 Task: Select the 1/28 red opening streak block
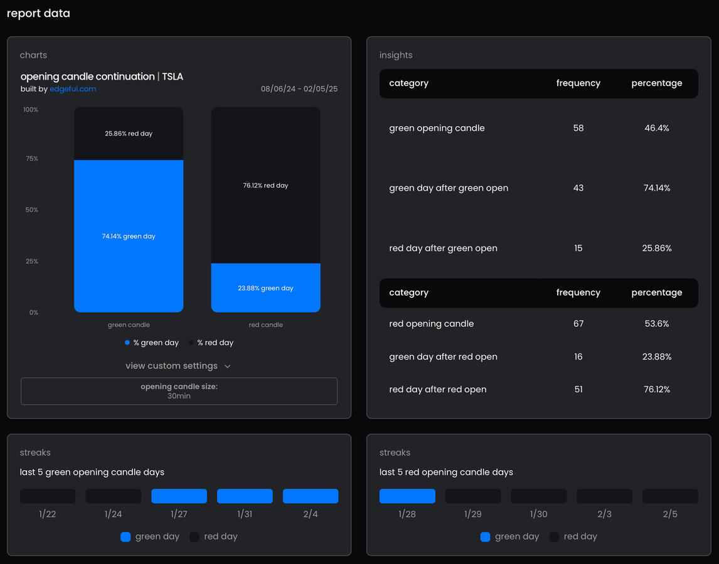pyautogui.click(x=407, y=496)
